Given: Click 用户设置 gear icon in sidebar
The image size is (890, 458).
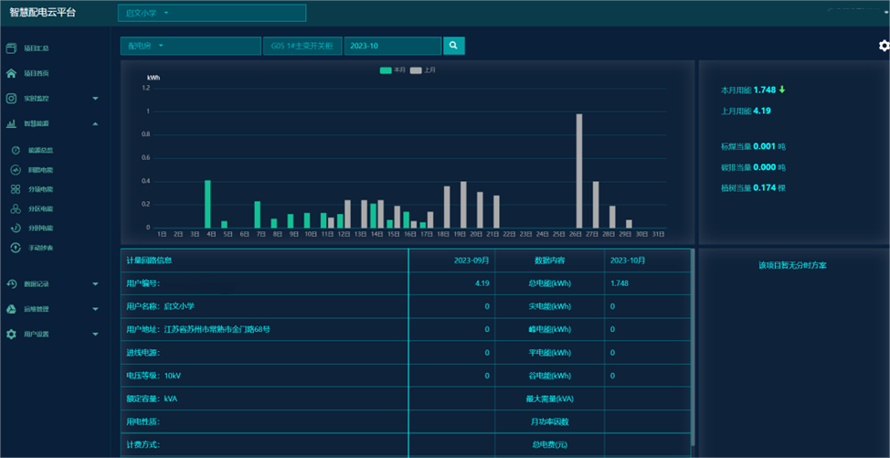Looking at the screenshot, I should click(11, 334).
